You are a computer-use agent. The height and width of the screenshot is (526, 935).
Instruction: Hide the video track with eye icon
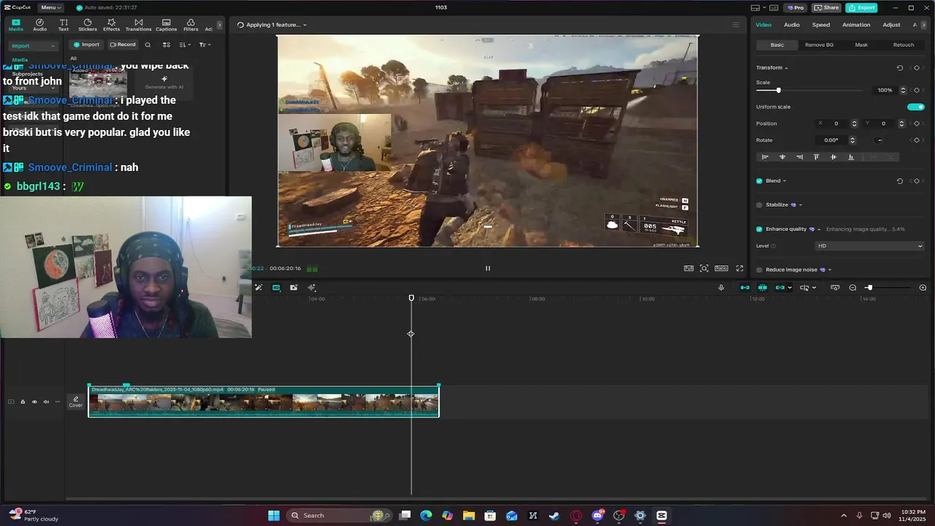click(x=34, y=402)
